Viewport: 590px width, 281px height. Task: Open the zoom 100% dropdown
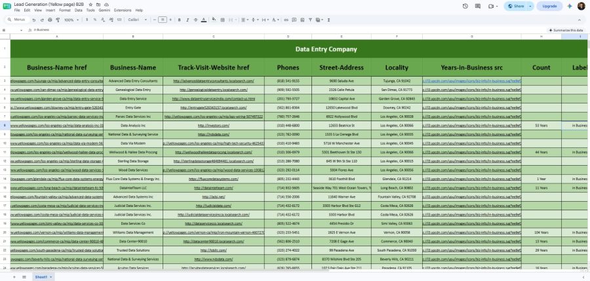point(71,20)
